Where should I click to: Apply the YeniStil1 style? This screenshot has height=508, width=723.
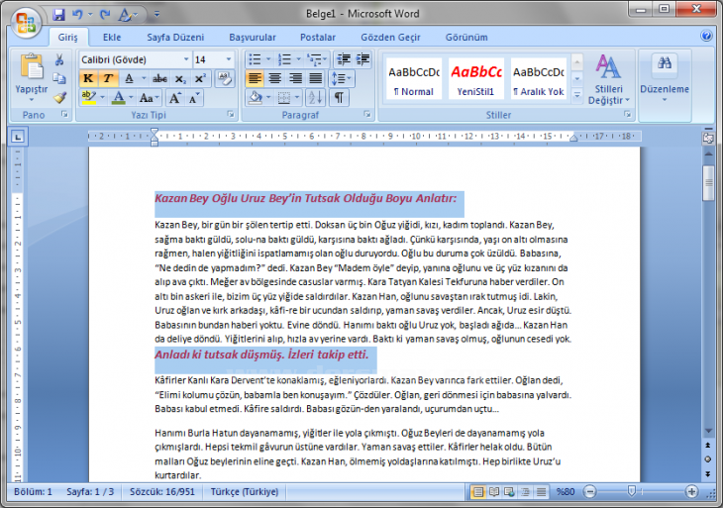click(476, 78)
